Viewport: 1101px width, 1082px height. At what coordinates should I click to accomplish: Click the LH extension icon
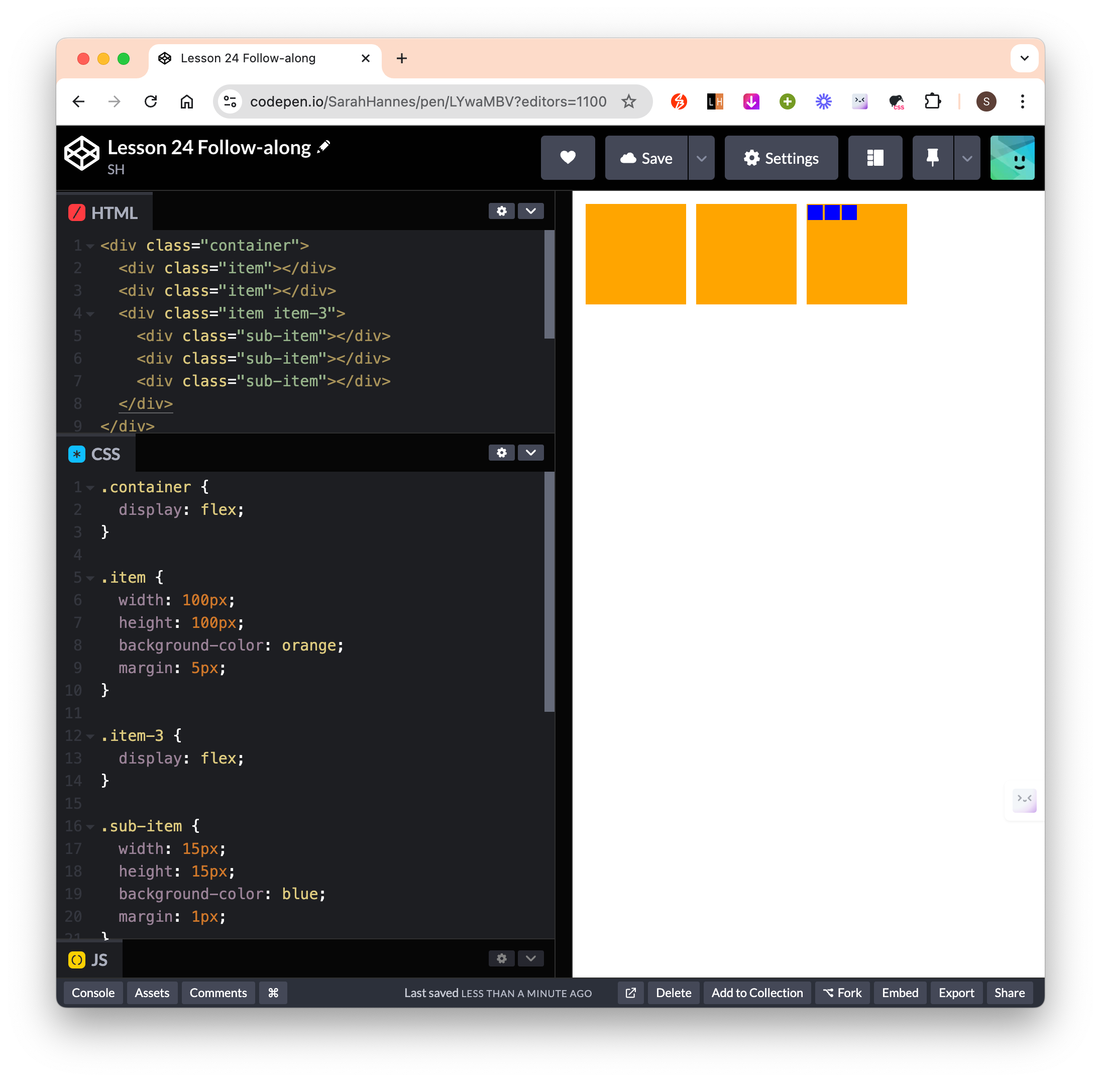(x=715, y=102)
